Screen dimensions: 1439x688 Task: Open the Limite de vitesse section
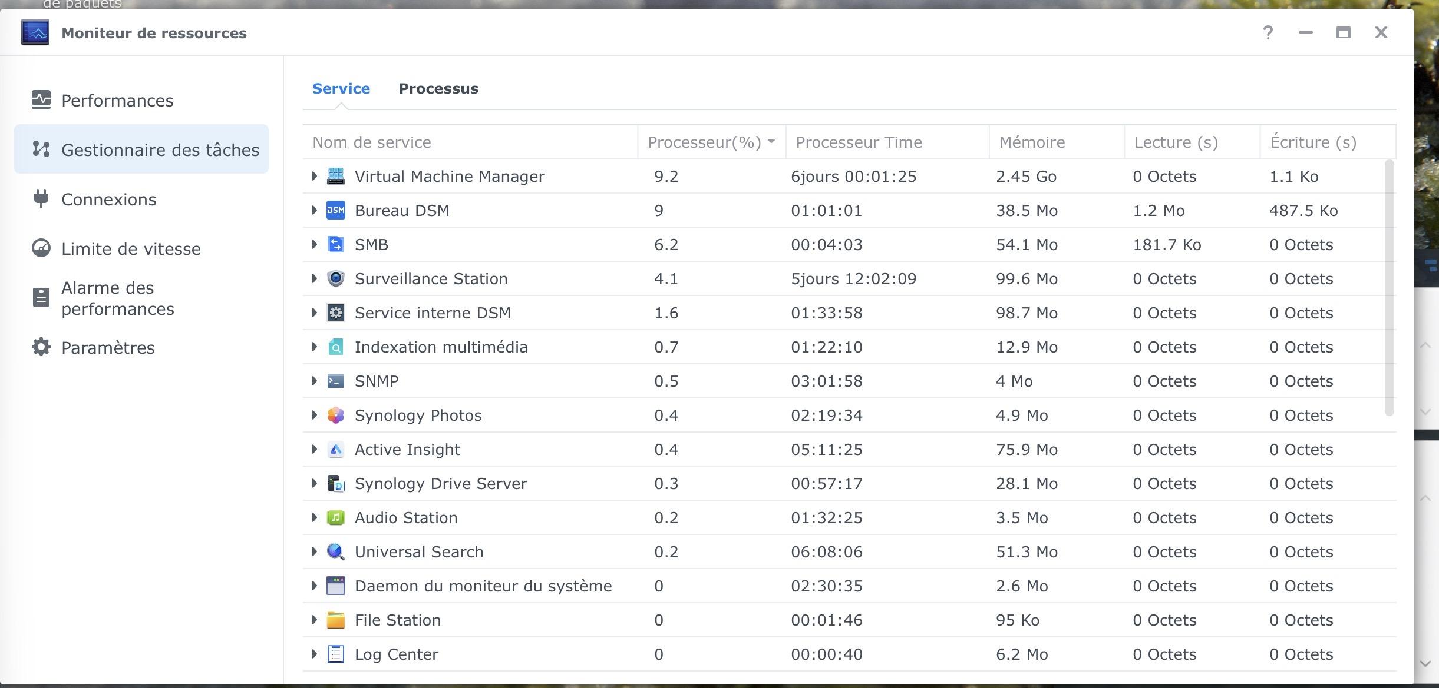coord(141,248)
